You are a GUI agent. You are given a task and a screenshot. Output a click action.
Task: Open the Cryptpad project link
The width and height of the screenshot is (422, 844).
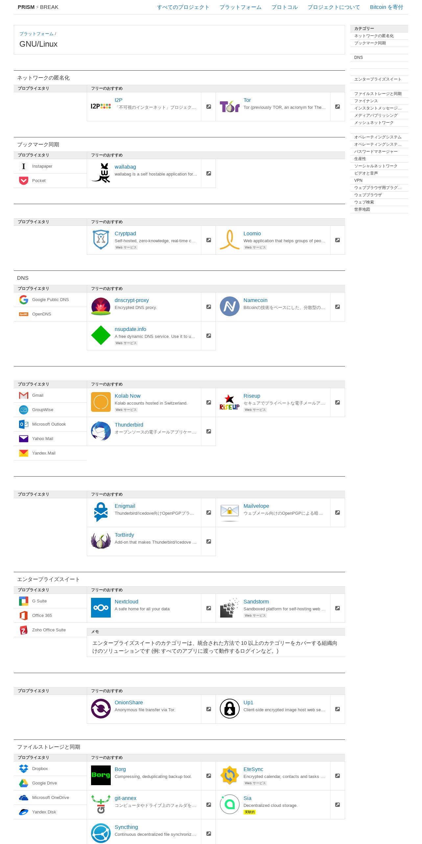(x=125, y=233)
